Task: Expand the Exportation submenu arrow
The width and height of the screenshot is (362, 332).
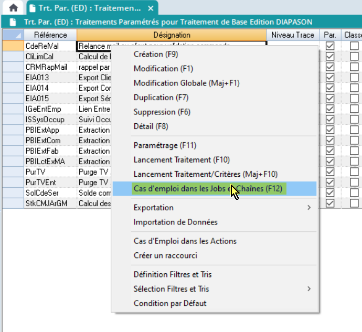Action: [x=309, y=208]
